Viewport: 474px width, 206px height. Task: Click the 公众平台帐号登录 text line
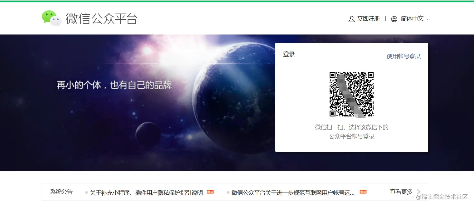(352, 136)
